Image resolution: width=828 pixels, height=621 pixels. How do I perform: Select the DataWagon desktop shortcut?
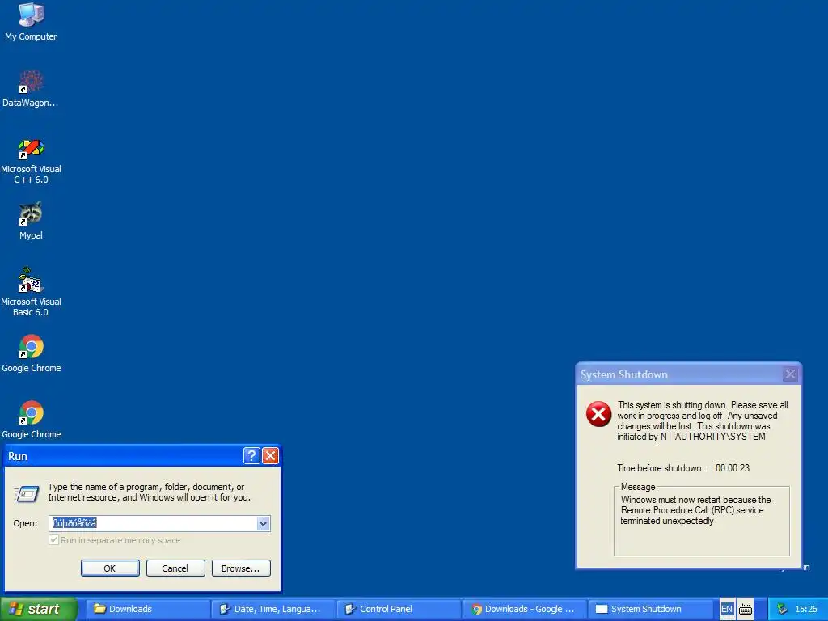click(31, 87)
